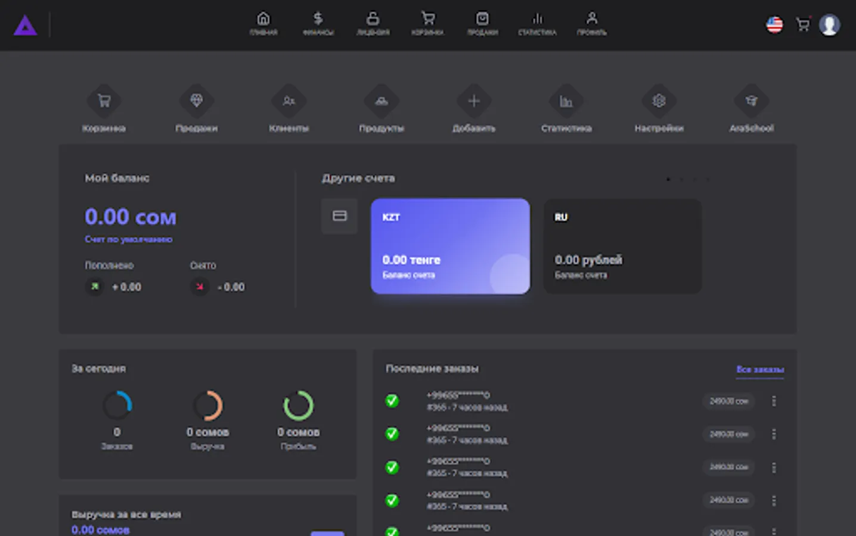
Task: Open the cart icon beside the avatar
Action: [x=803, y=24]
